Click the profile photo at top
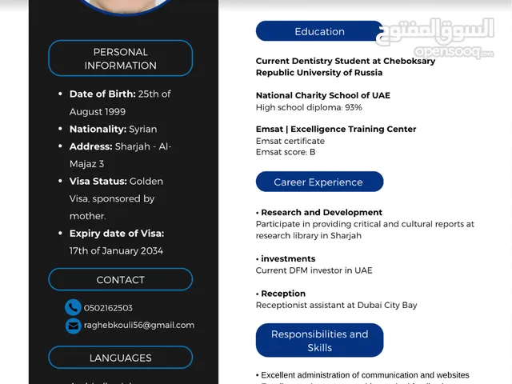The image size is (512, 384). point(126,5)
